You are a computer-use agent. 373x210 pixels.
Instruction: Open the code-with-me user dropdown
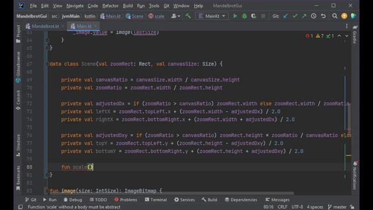coord(175,16)
